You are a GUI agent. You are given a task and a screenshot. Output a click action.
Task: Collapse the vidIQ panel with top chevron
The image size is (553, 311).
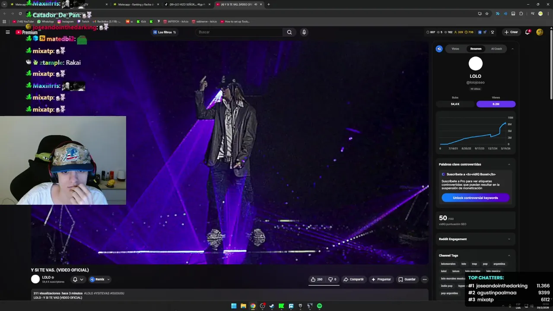(x=512, y=49)
